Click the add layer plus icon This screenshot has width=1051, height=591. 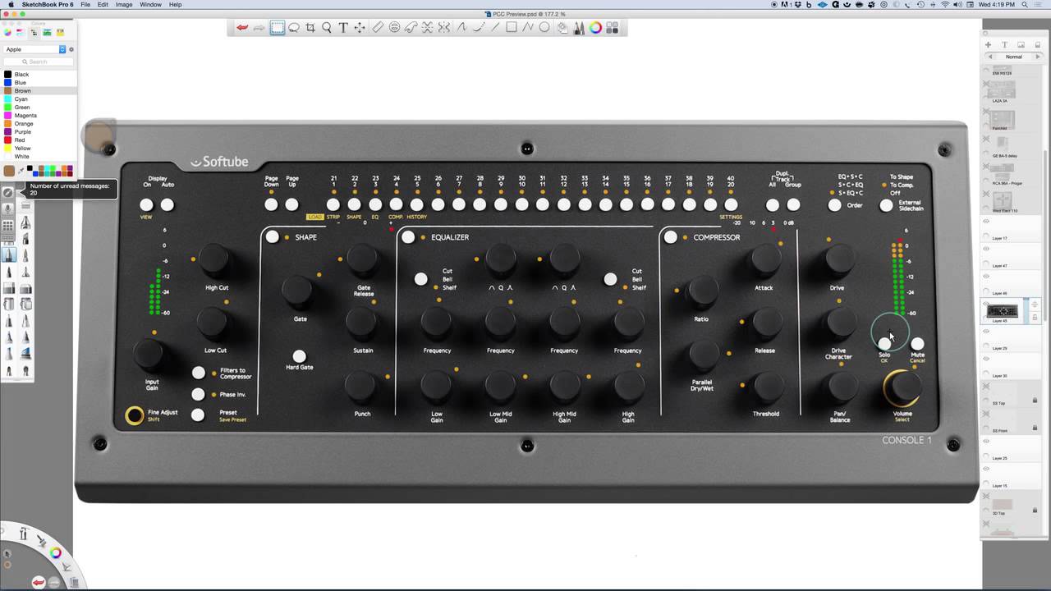coord(988,44)
